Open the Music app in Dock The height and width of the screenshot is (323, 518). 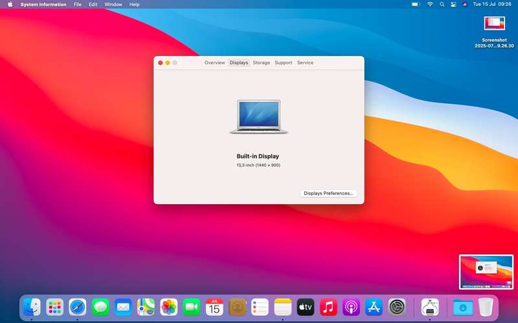(328, 307)
